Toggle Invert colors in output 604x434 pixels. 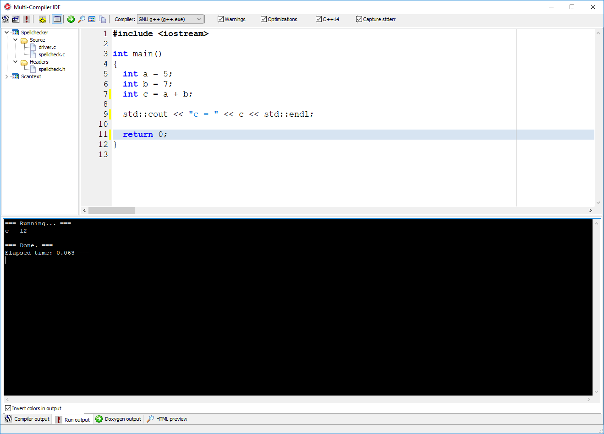pos(8,408)
